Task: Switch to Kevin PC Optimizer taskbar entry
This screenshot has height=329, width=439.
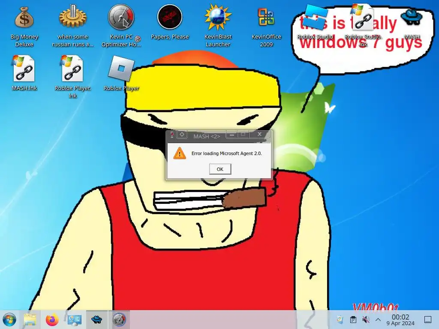Action: (119, 320)
